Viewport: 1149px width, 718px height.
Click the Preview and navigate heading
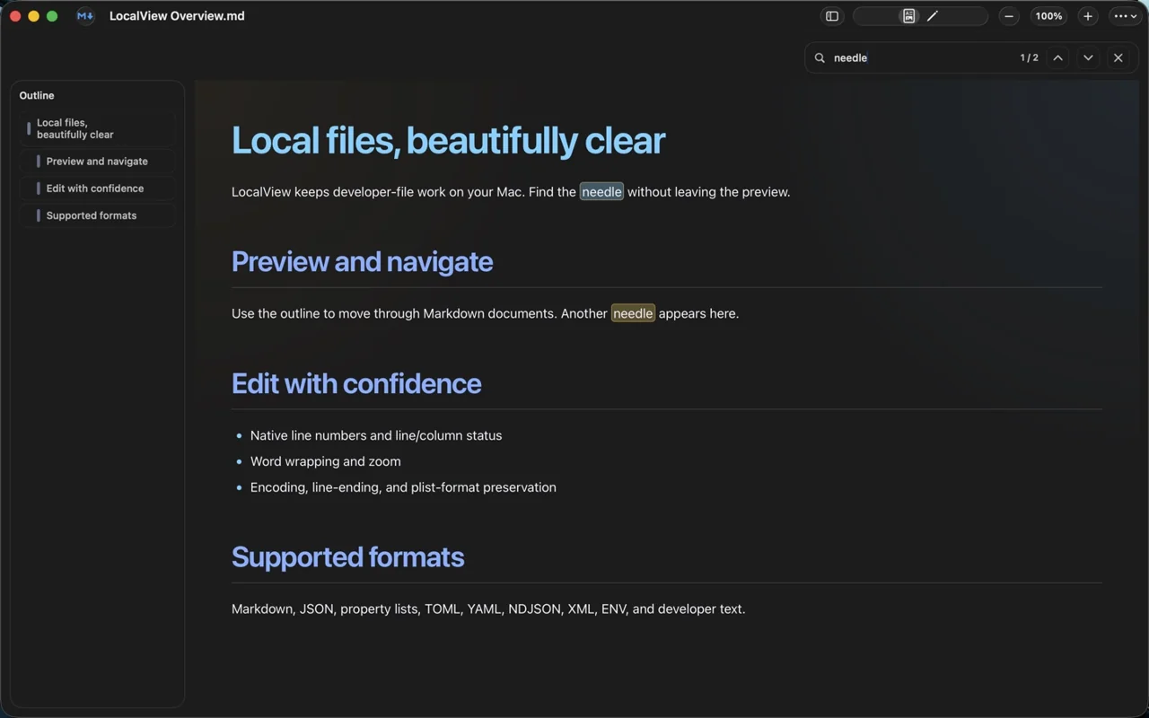point(362,261)
